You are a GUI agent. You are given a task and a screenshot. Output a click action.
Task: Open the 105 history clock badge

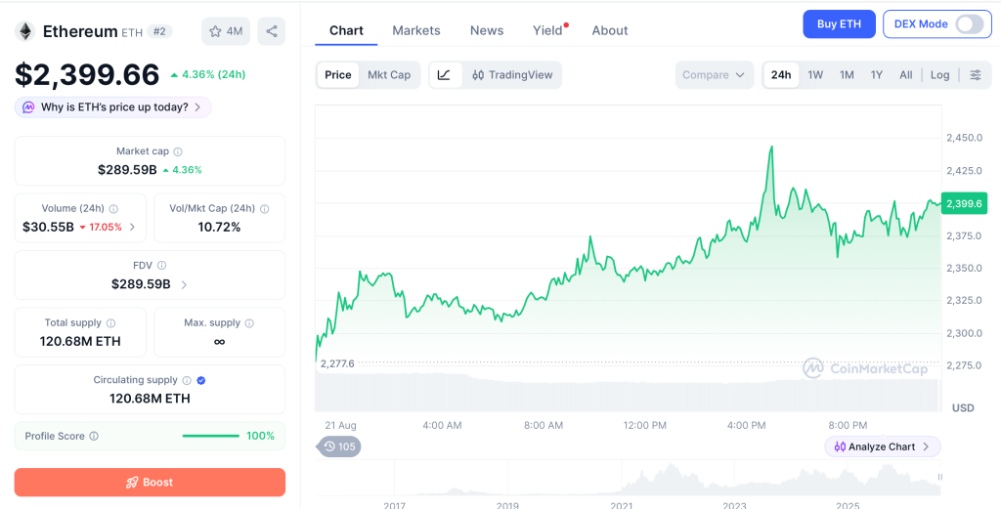(339, 446)
